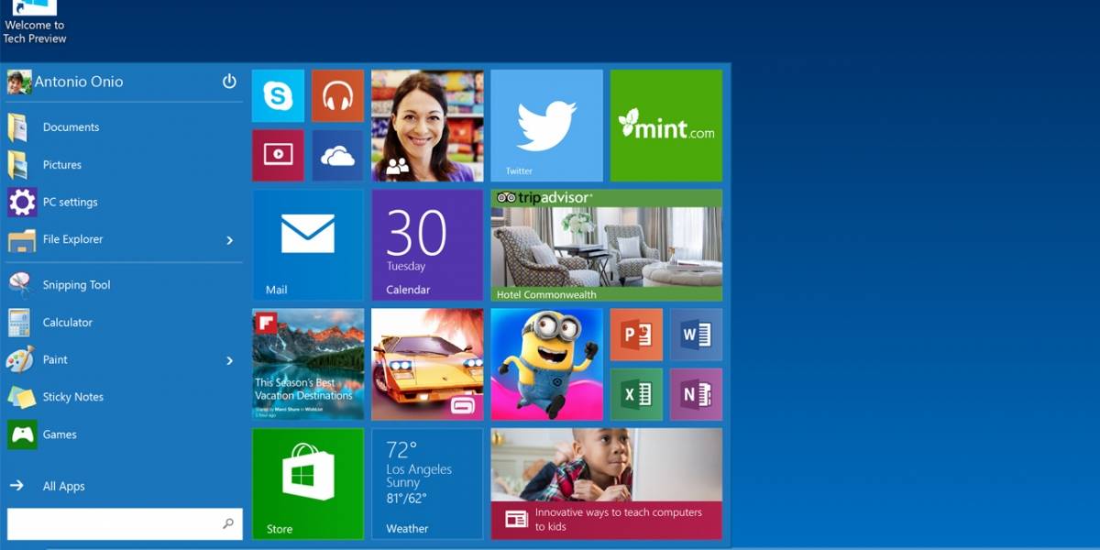This screenshot has width=1100, height=550.
Task: Open Flipboard vacation destinations tile
Action: [x=308, y=364]
